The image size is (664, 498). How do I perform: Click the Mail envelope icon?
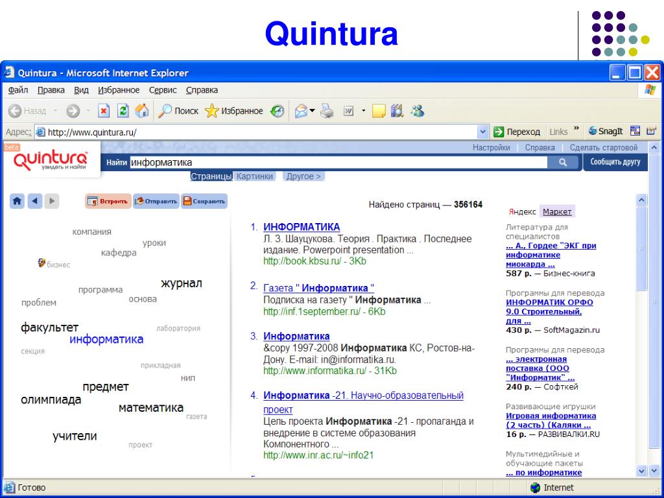click(x=301, y=111)
